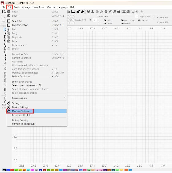Choose Convert to cut (debug) entry
This screenshot has width=172, height=173.
click(x=36, y=124)
